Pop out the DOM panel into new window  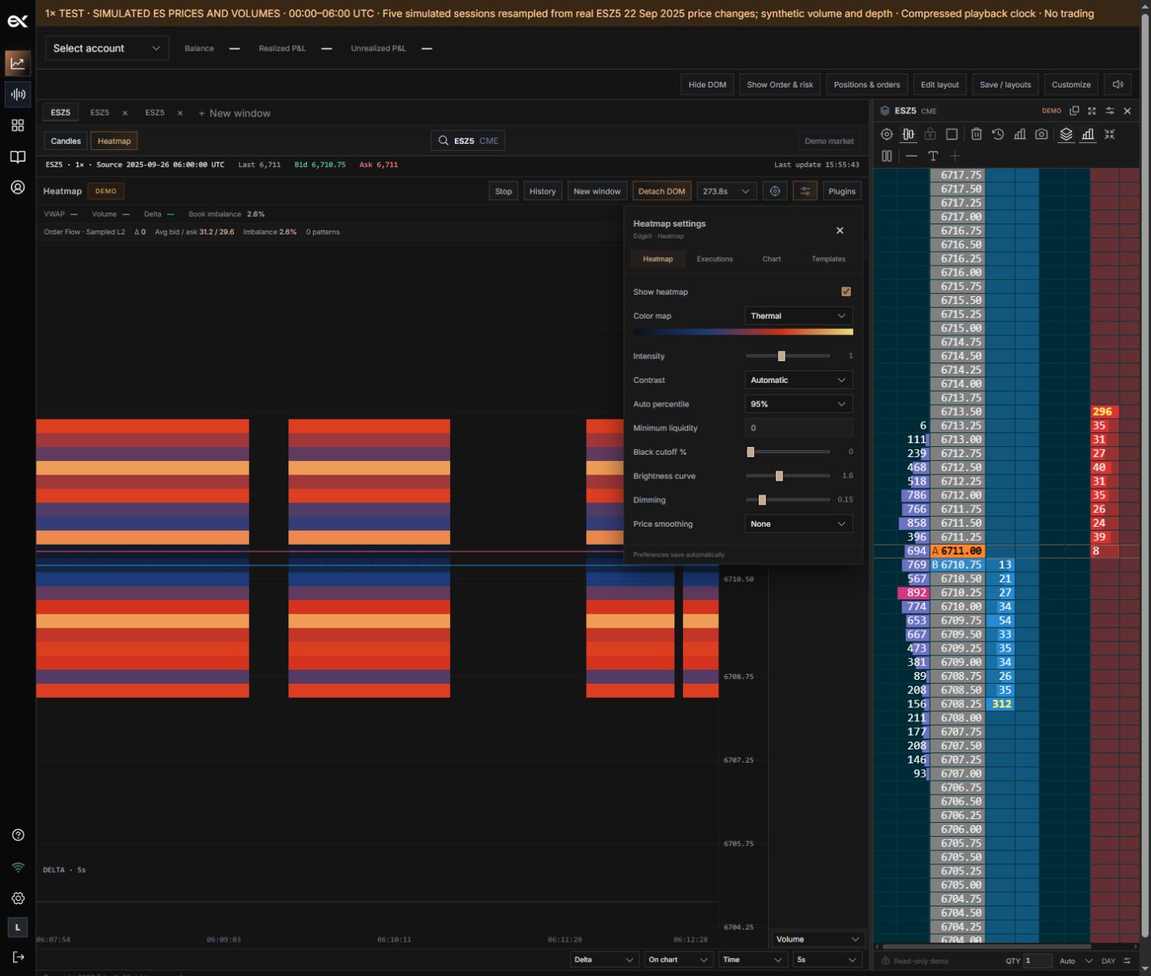point(1074,111)
